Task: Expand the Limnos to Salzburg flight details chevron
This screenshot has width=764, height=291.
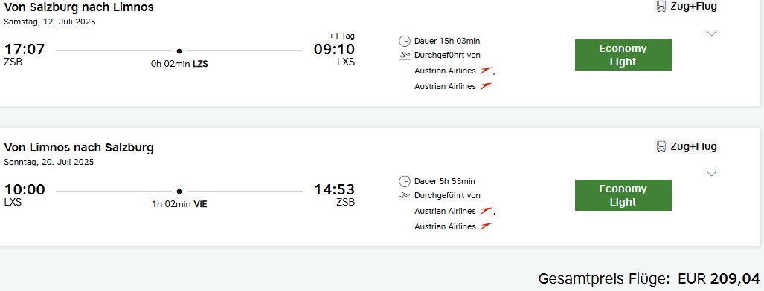Action: pos(711,174)
